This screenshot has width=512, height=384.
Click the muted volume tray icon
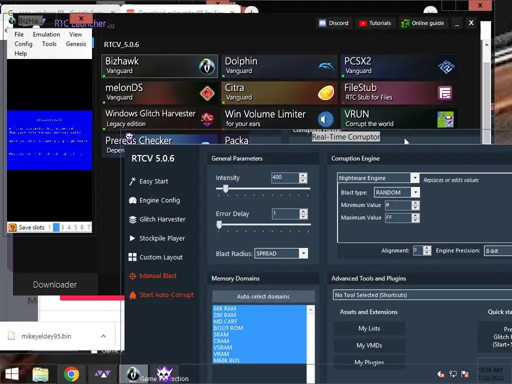(441, 374)
